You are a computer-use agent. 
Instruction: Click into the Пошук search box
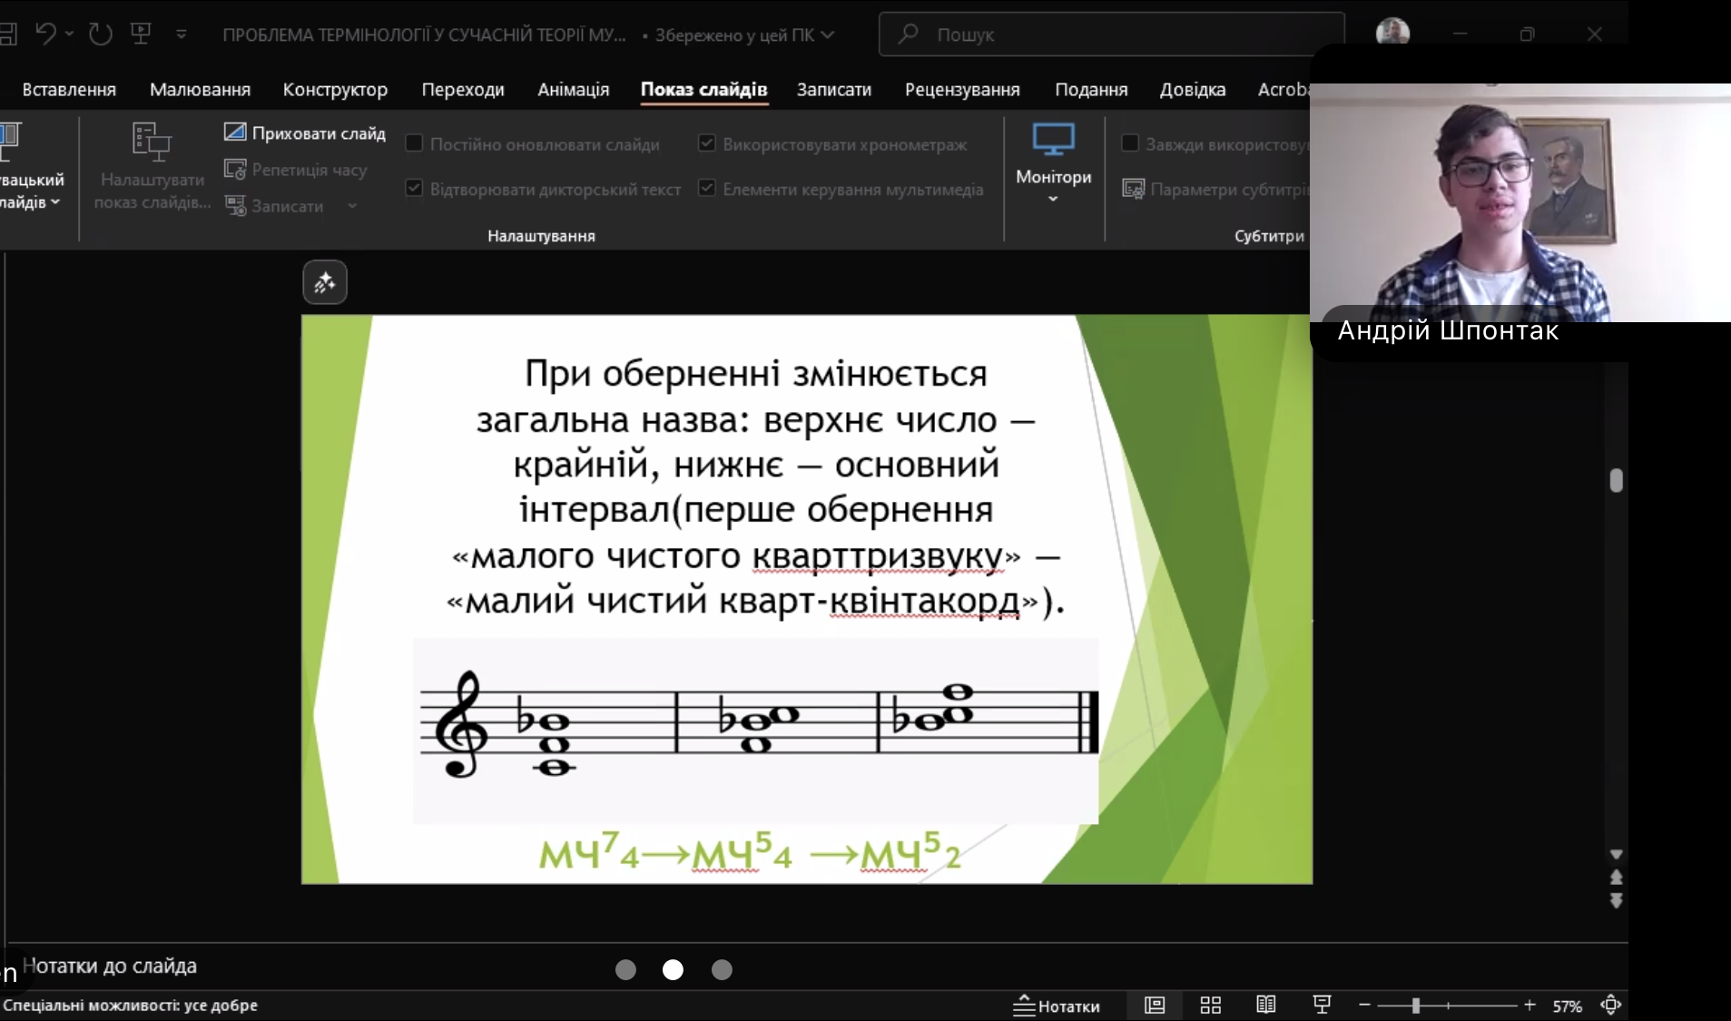coord(1111,34)
